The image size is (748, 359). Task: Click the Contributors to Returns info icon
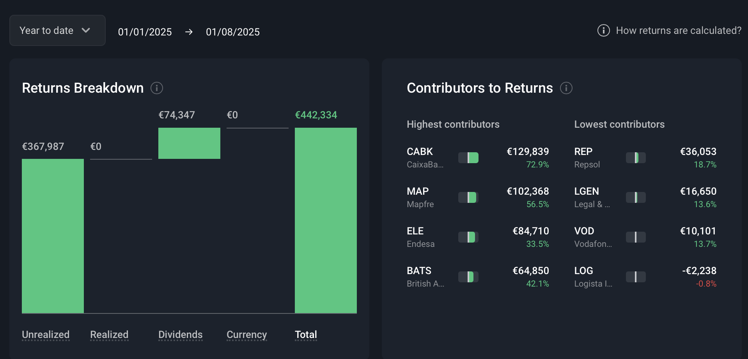click(566, 88)
